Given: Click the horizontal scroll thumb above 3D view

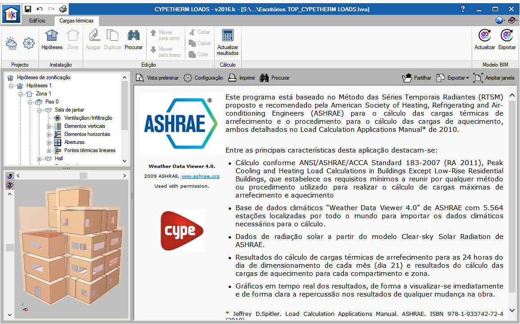Looking at the screenshot, I should click(x=83, y=176).
